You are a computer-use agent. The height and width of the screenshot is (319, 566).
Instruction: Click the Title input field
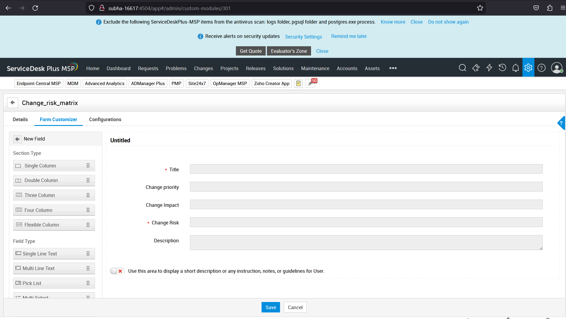(x=366, y=169)
